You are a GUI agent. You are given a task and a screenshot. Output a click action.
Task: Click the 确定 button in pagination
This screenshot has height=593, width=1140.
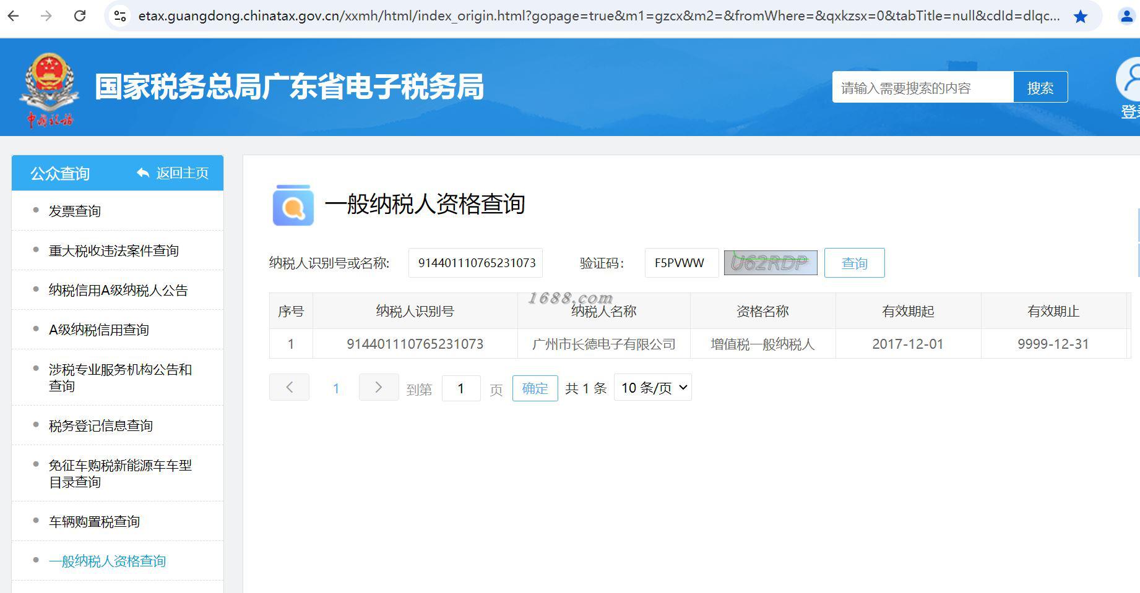click(535, 388)
